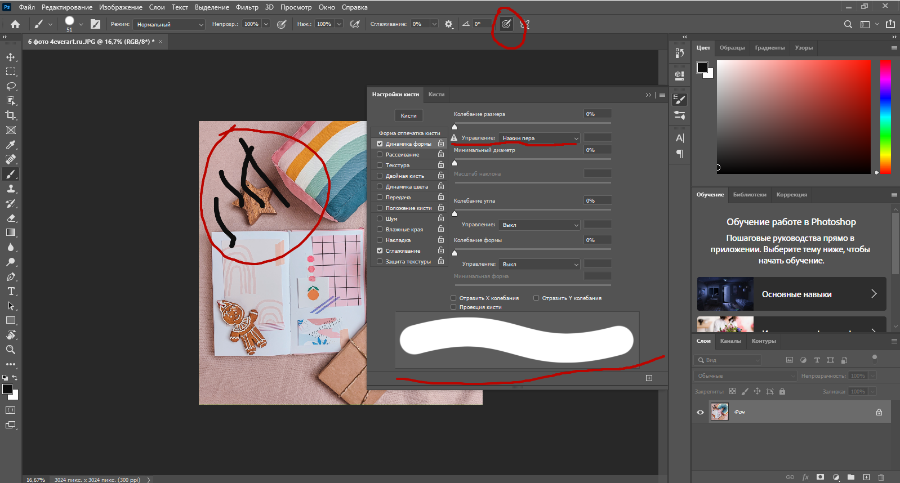Viewport: 900px width, 483px height.
Task: Enable Динамика цвета checkbox
Action: (380, 186)
